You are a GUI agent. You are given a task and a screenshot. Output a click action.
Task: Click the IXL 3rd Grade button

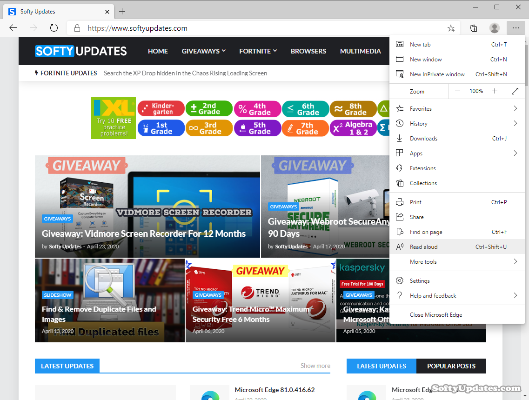209,128
